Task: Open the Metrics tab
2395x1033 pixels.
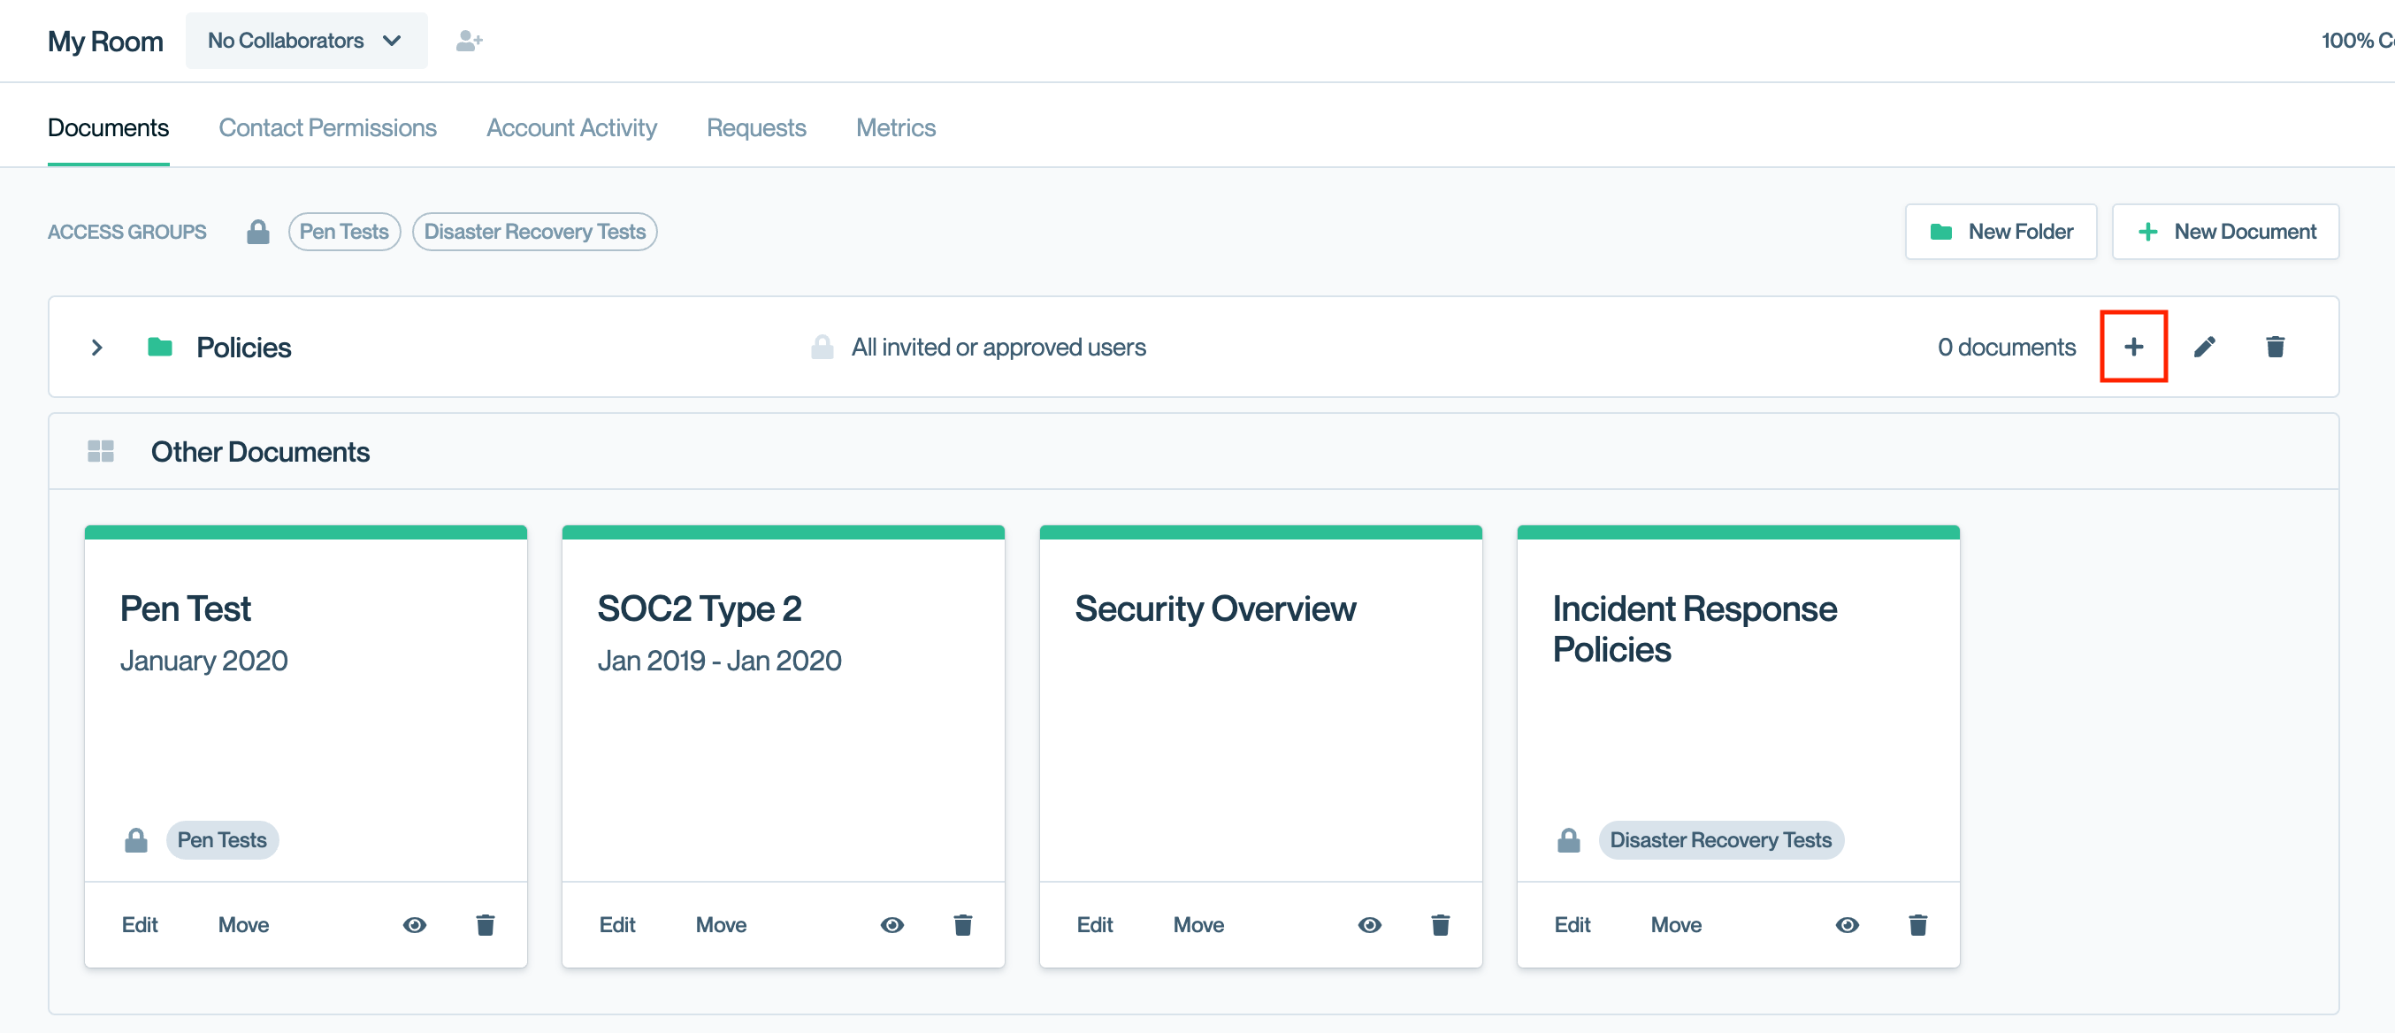Action: point(895,127)
